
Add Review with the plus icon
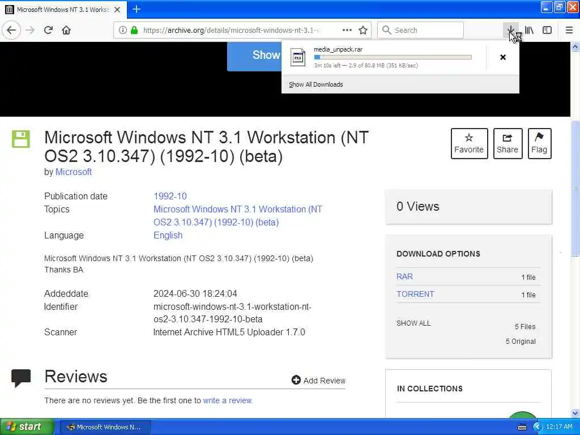(x=318, y=380)
